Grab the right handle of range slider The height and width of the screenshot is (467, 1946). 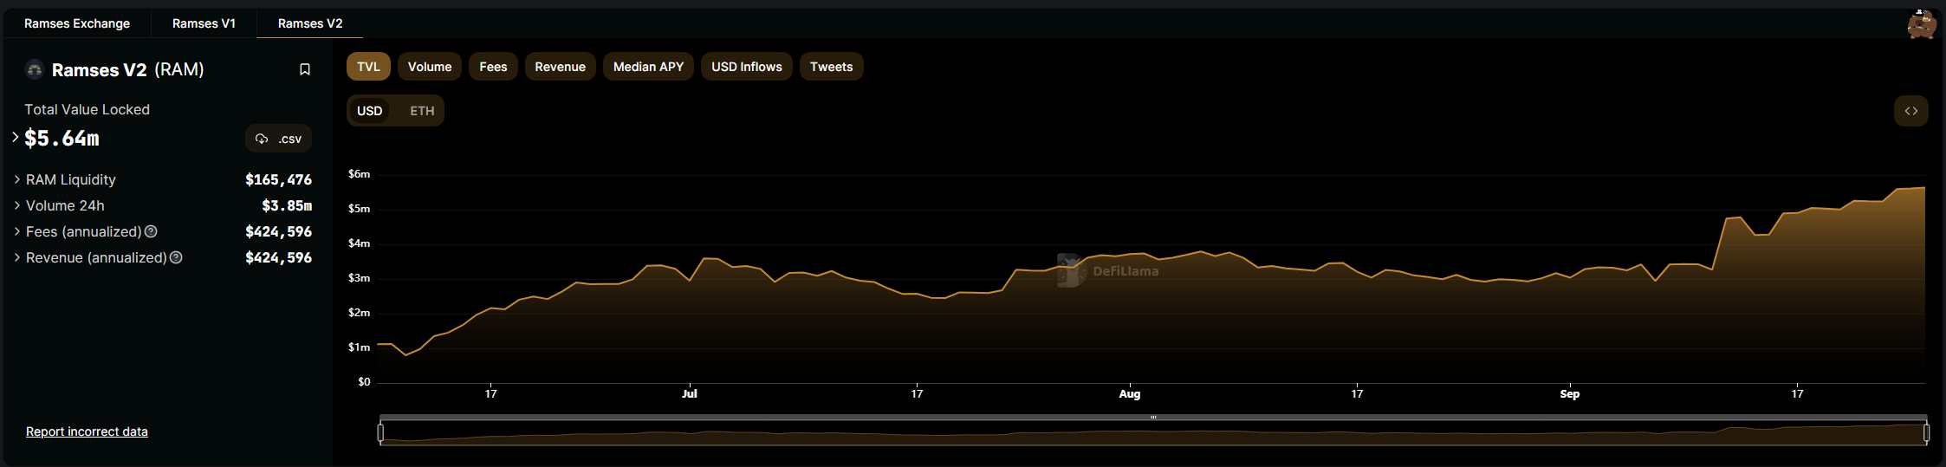1926,431
